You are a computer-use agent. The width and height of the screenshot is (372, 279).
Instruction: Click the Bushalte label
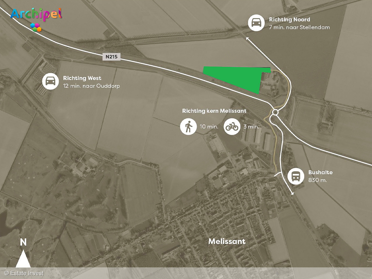pos(320,172)
